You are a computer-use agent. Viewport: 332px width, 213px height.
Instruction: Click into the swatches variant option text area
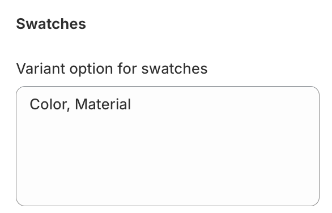coord(168,146)
